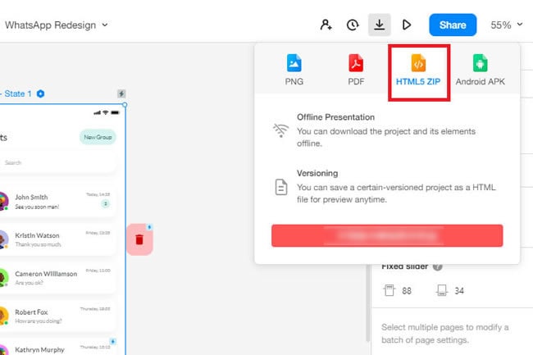Select the HTML5 ZIP export tab

click(x=418, y=70)
